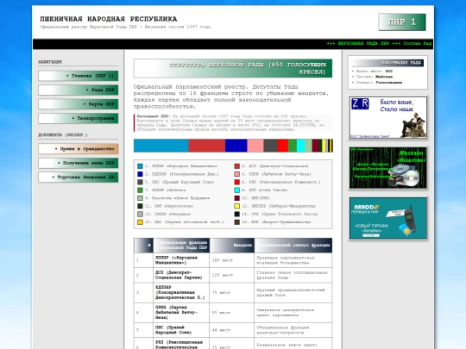This screenshot has height=349, width=466.
Task: Click the '48 мест' table cell
Action: (232, 330)
